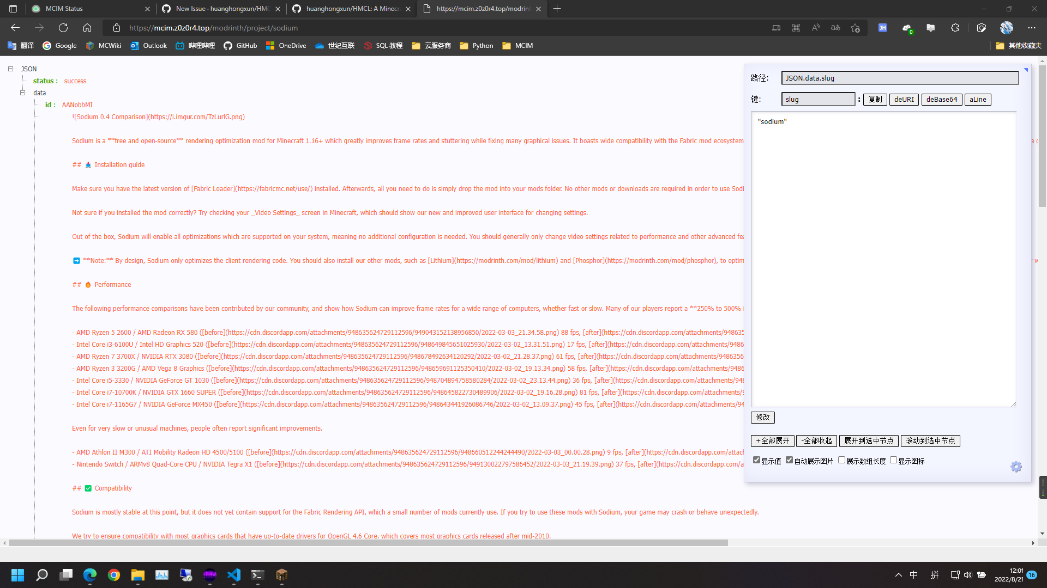The width and height of the screenshot is (1047, 588).
Task: Click the deBase64 button
Action: click(x=941, y=100)
